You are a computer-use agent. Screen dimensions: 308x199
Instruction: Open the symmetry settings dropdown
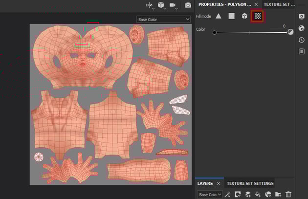click(x=150, y=5)
